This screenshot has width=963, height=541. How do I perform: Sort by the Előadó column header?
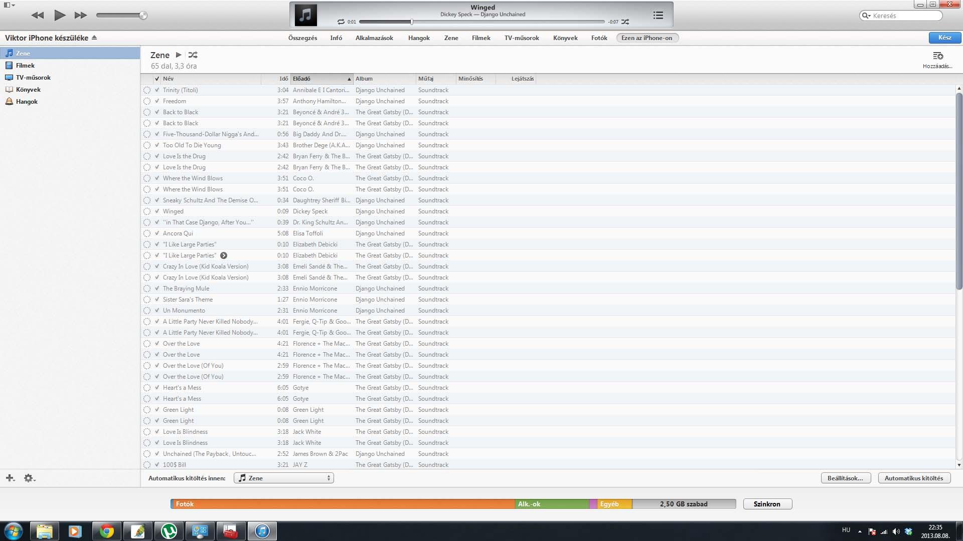pyautogui.click(x=322, y=79)
